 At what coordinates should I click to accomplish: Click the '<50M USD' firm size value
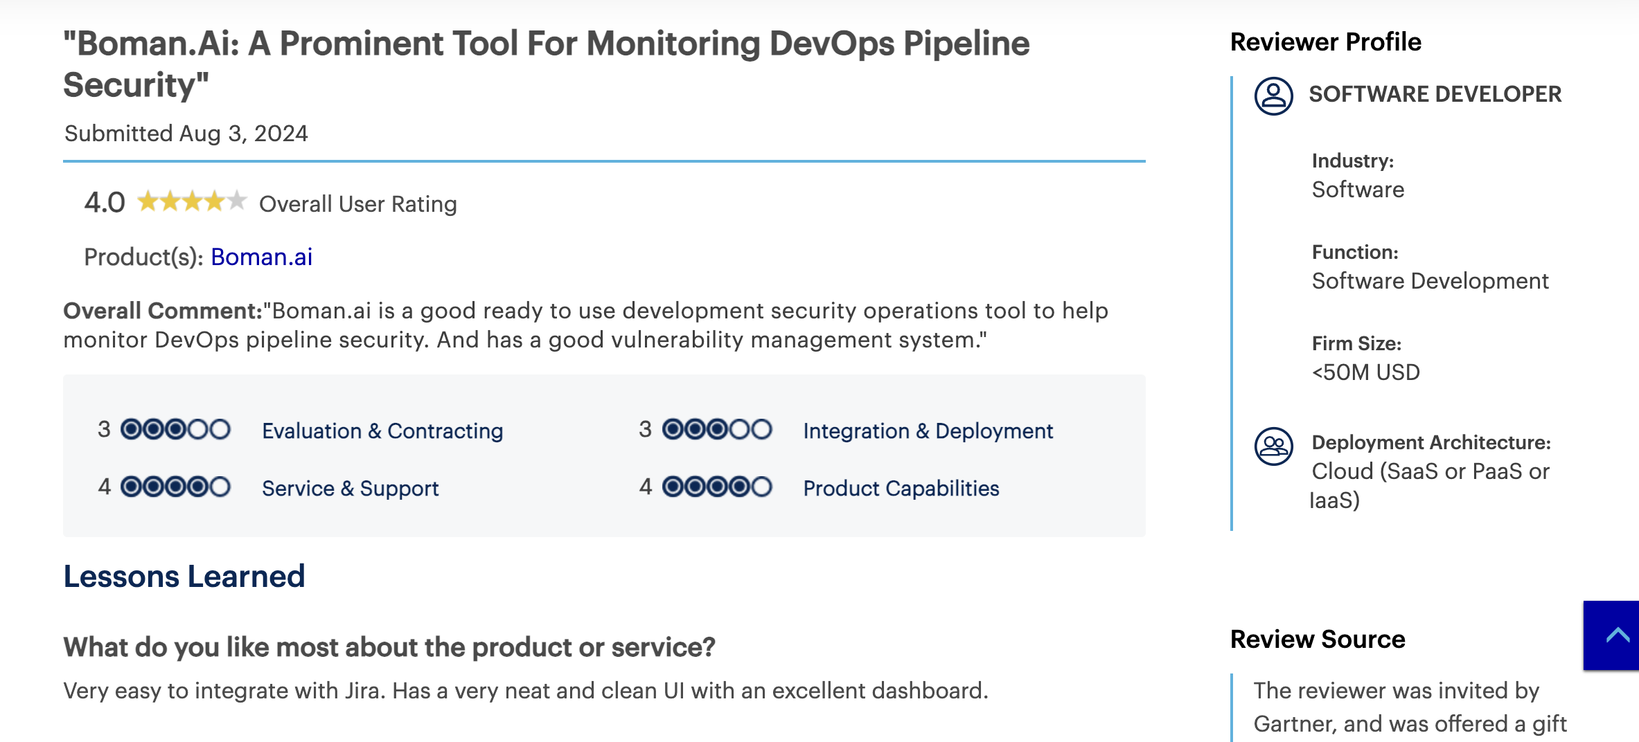(x=1365, y=372)
